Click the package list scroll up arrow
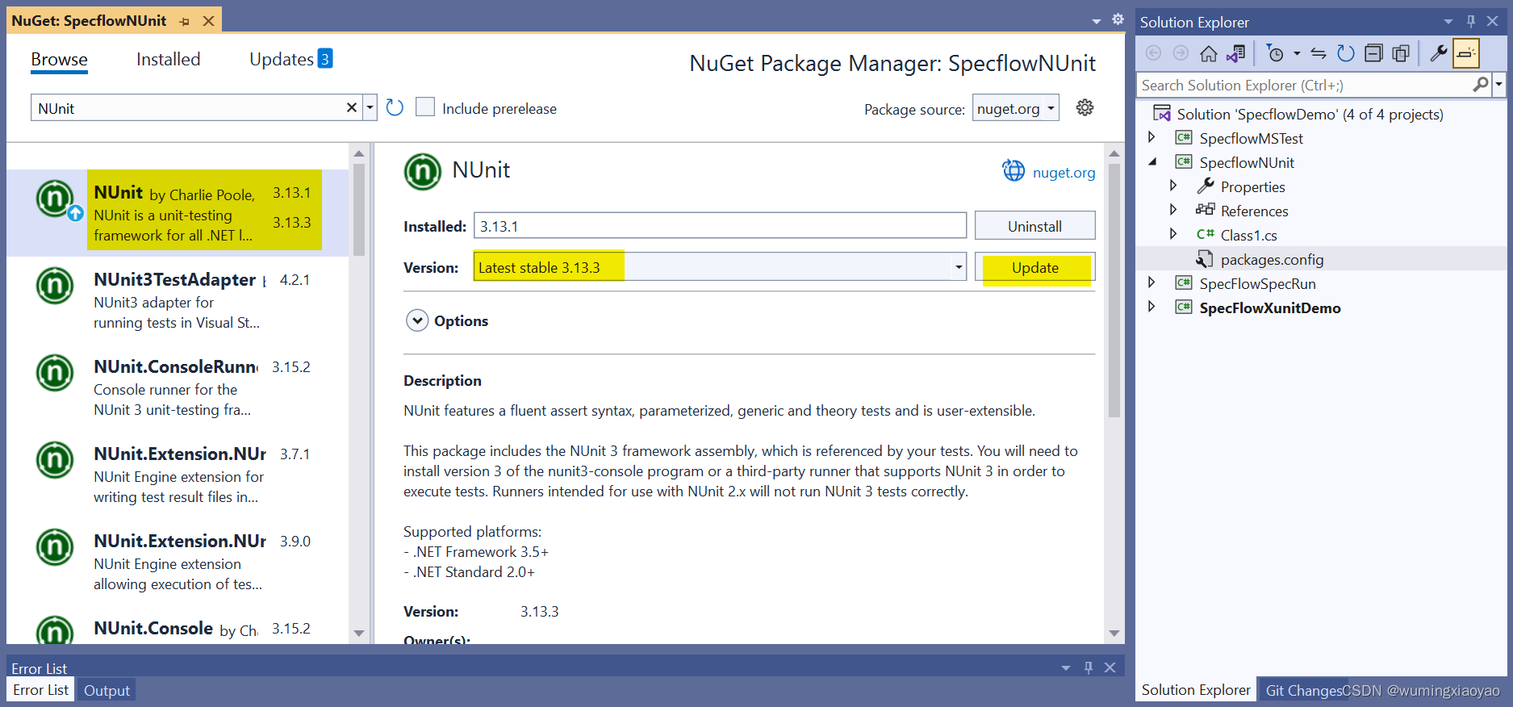The height and width of the screenshot is (707, 1513). point(359,153)
